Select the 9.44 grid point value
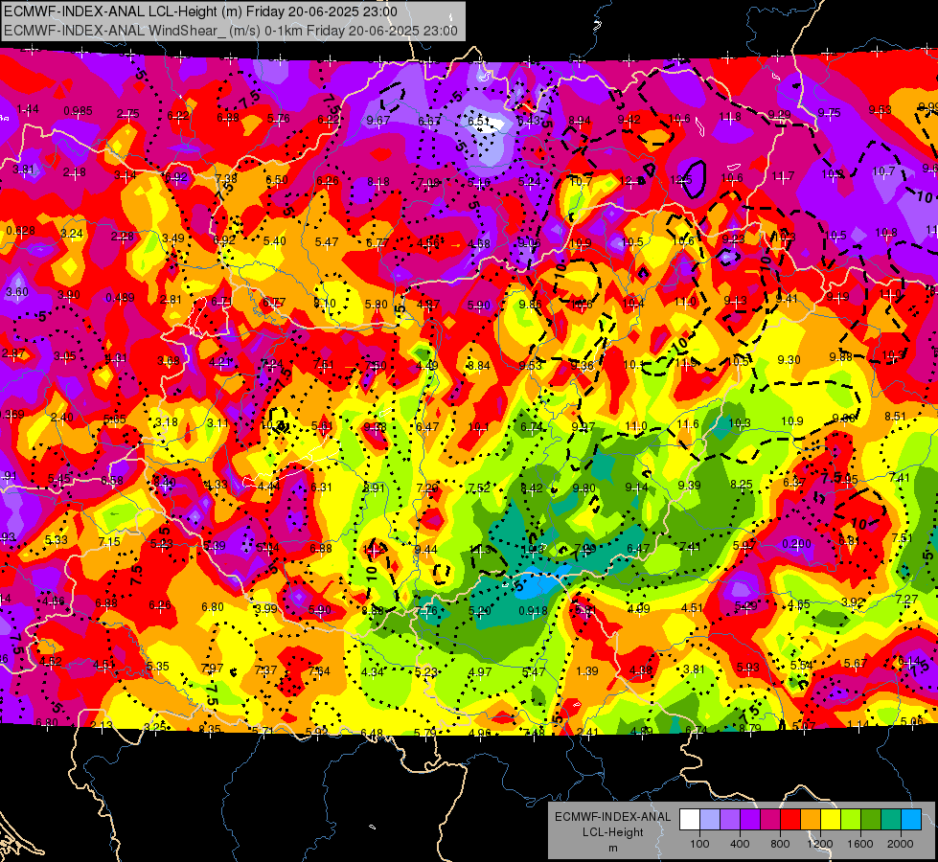The image size is (938, 862). [425, 549]
